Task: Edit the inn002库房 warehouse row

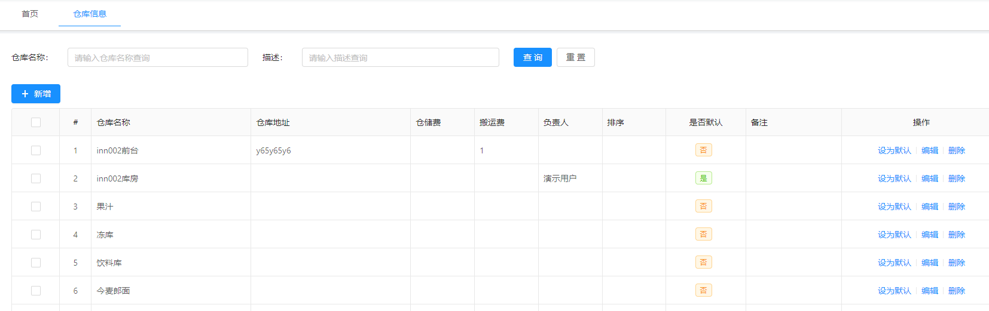Action: (929, 178)
